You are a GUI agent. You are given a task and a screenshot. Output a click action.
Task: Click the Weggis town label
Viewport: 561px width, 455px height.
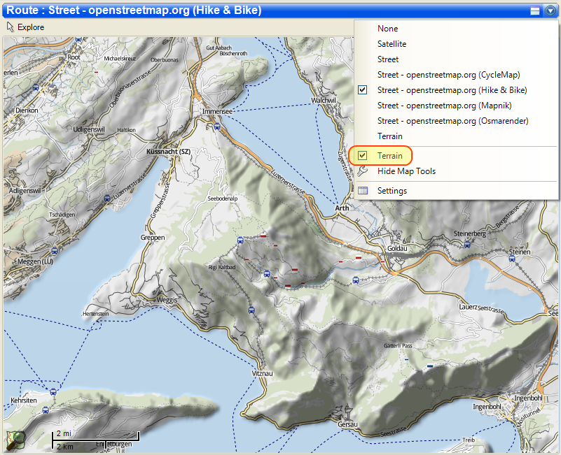click(x=167, y=300)
